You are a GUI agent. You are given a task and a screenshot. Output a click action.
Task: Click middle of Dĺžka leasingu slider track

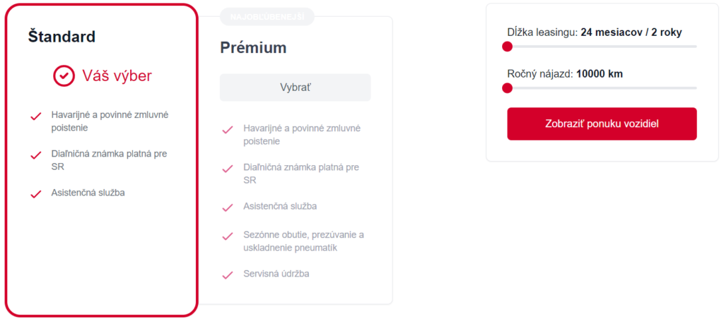(602, 47)
